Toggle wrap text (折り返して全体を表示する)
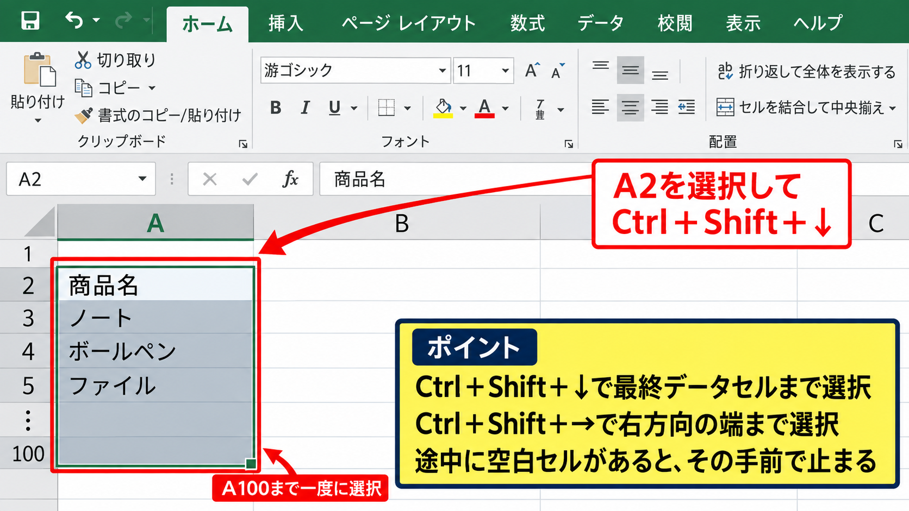Viewport: 909px width, 511px height. coord(806,71)
